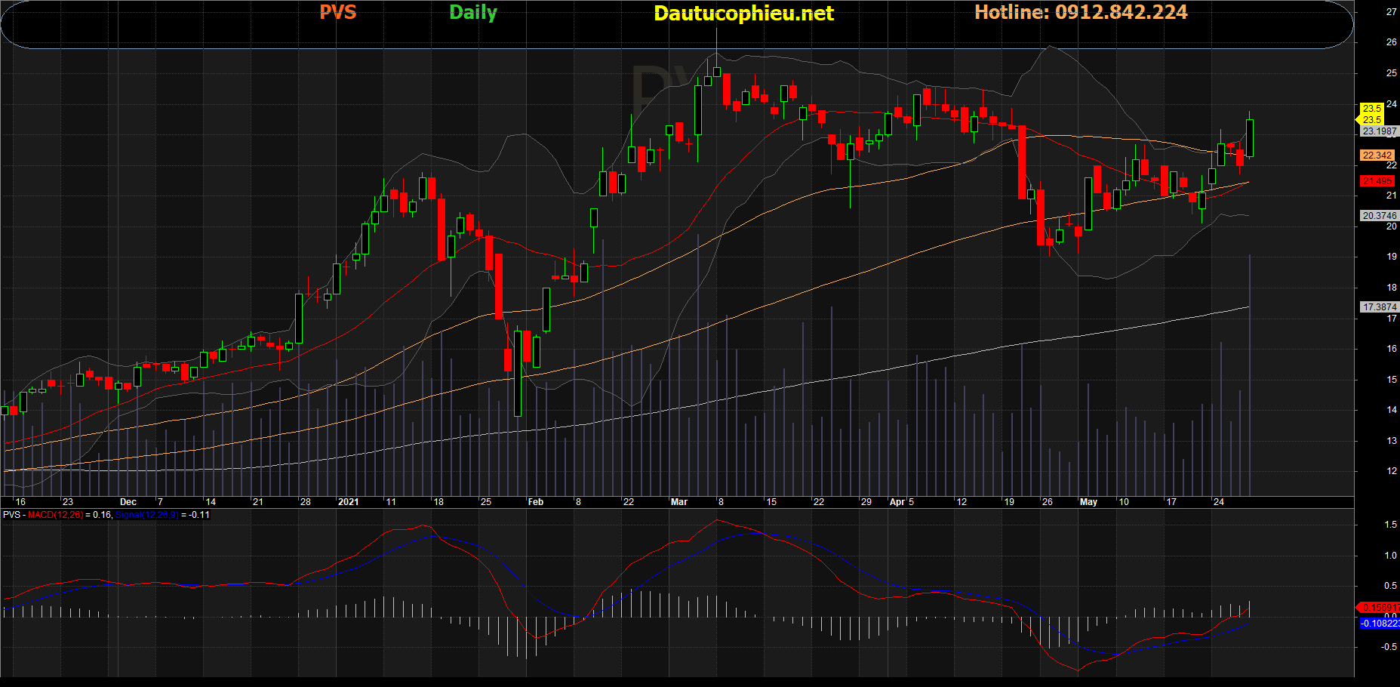Click the orange 22.342 price tag
This screenshot has width=1400, height=687.
[1377, 156]
